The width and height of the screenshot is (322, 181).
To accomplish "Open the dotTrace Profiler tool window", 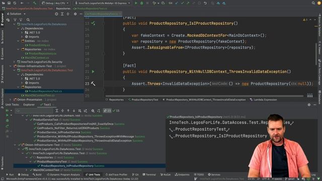I will click(x=116, y=174).
